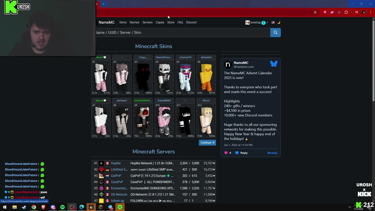Open the Discord nav link
The image size is (375, 211).
pos(191,22)
